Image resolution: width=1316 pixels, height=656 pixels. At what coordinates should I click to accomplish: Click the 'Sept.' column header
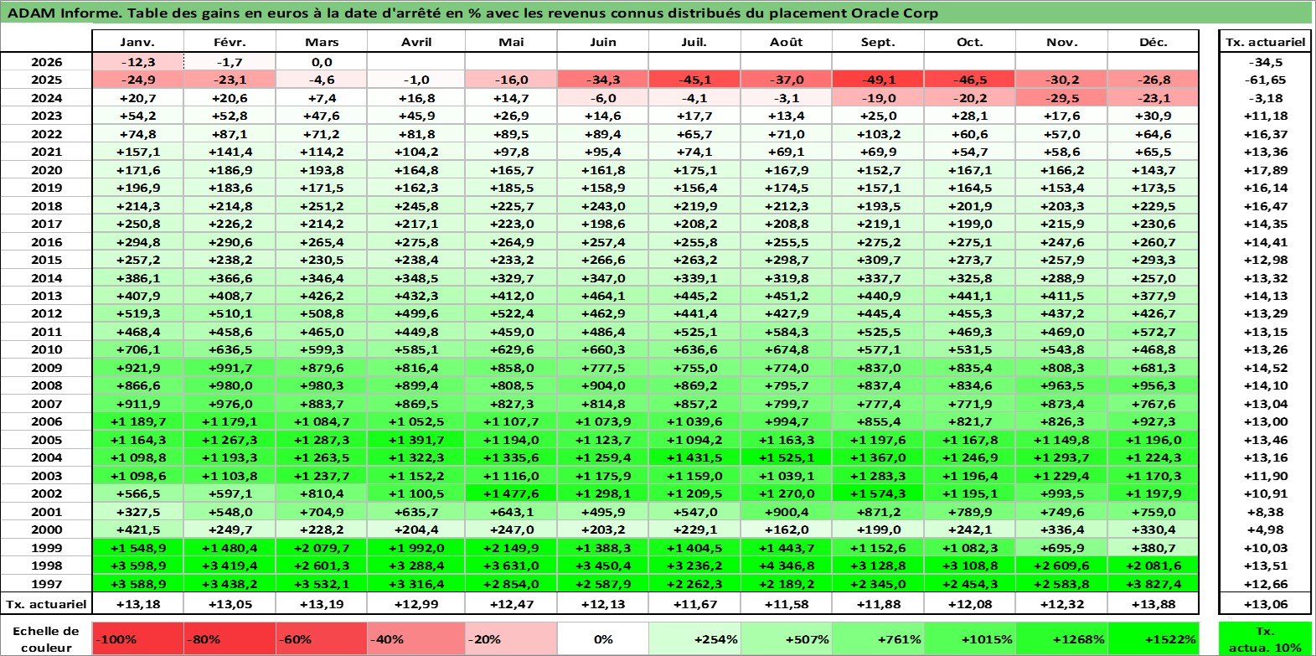878,42
